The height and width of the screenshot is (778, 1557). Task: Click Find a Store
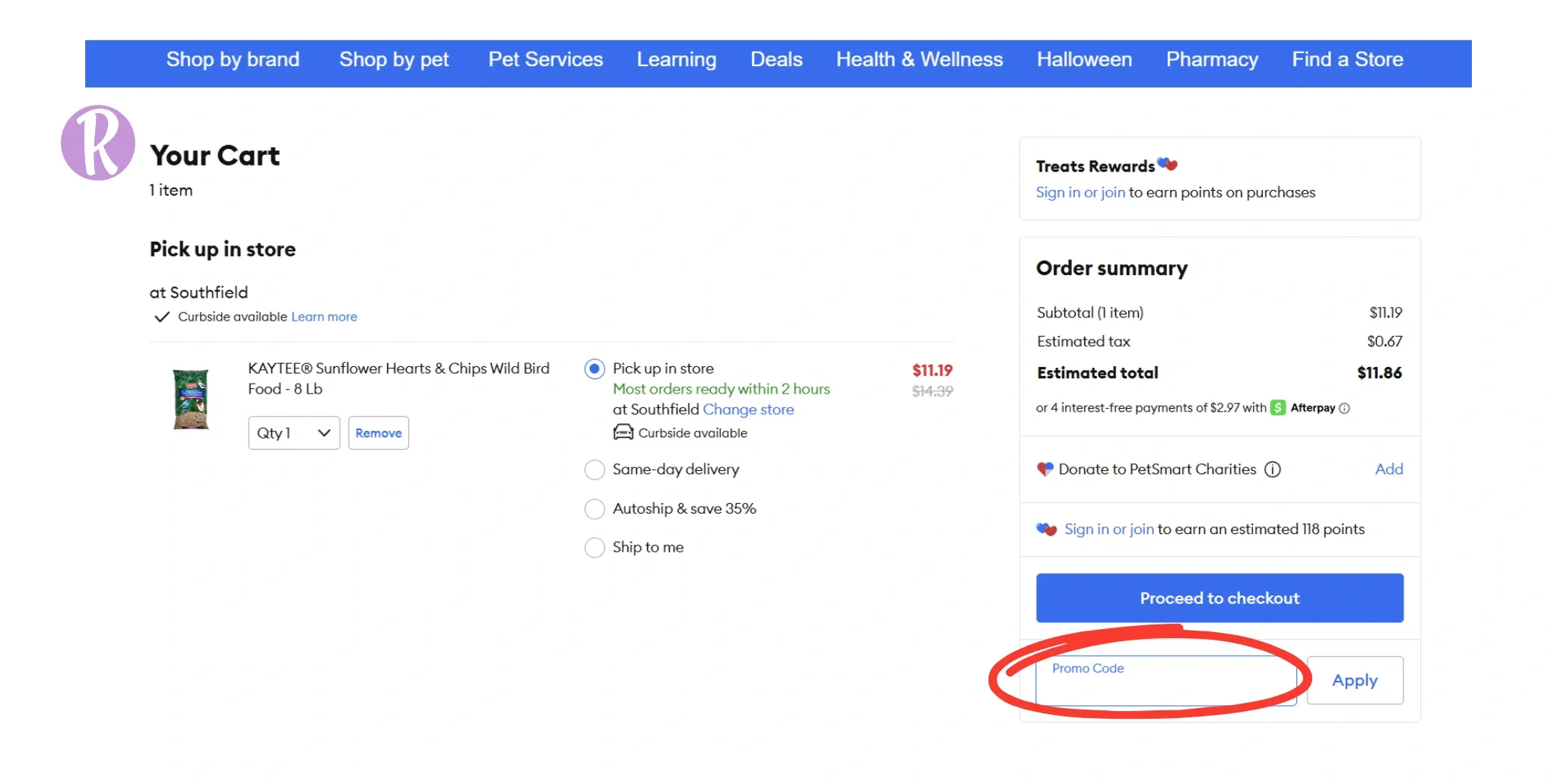pos(1347,59)
